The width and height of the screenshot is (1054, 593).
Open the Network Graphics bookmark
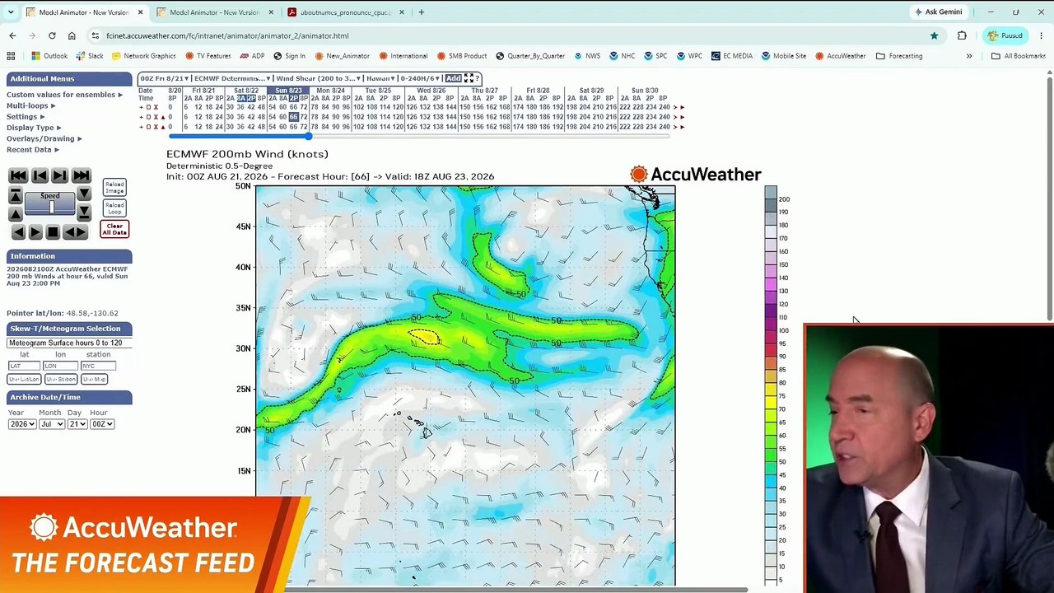tap(143, 56)
